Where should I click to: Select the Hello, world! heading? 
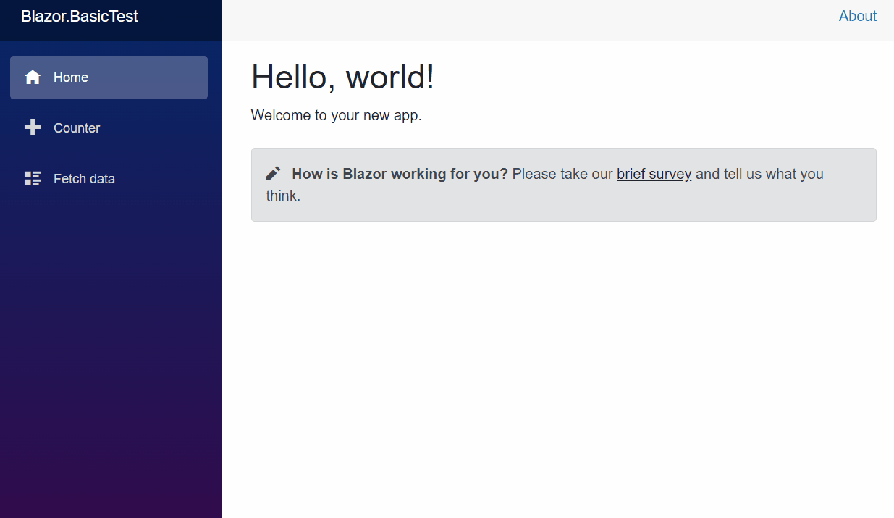(342, 77)
